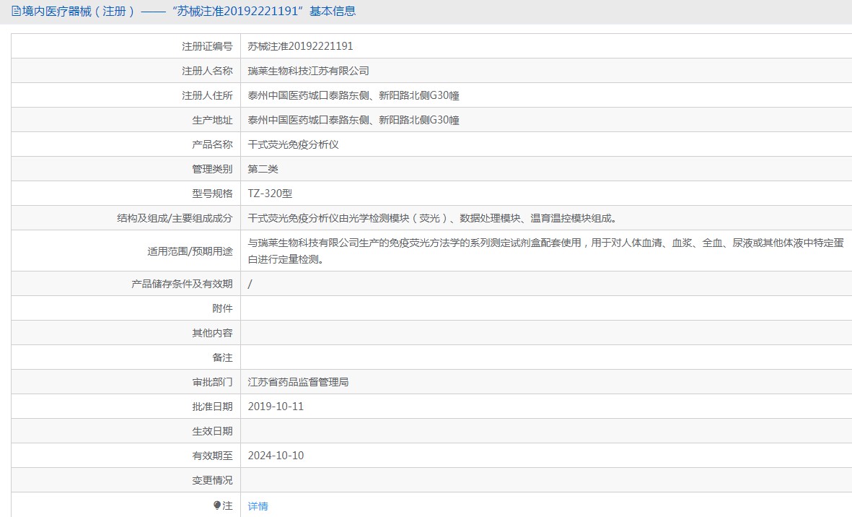Image resolution: width=852 pixels, height=517 pixels.
Task: Click the lightbulb icon beside 注
Action: (217, 505)
